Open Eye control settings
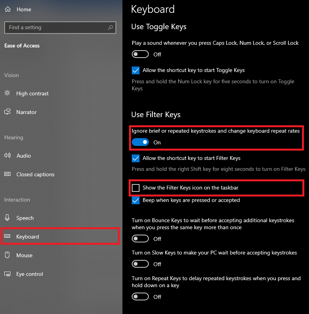This screenshot has height=314, width=309. click(30, 274)
